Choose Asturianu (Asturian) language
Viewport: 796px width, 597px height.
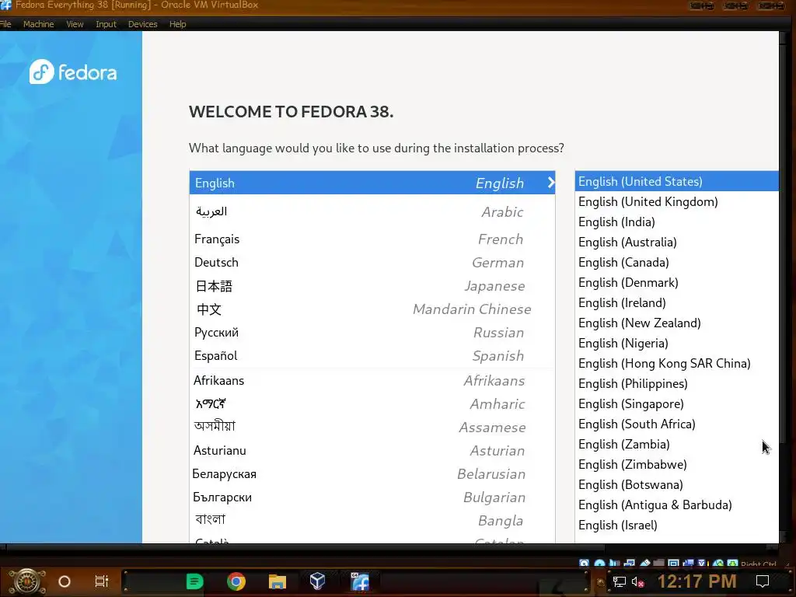[372, 451]
